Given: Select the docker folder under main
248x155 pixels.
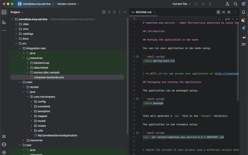Looking at the screenshot, I should (34, 87).
